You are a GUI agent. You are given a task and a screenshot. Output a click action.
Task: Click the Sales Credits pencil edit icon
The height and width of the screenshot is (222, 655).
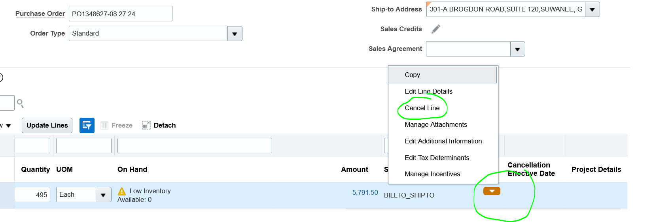pos(435,29)
